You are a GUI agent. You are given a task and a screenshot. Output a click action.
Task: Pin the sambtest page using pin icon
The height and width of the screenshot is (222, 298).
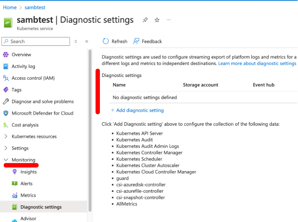[145, 20]
